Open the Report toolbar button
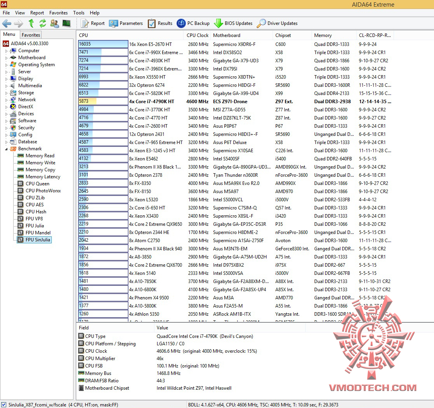Screen dimensions: 434x408 pos(93,24)
